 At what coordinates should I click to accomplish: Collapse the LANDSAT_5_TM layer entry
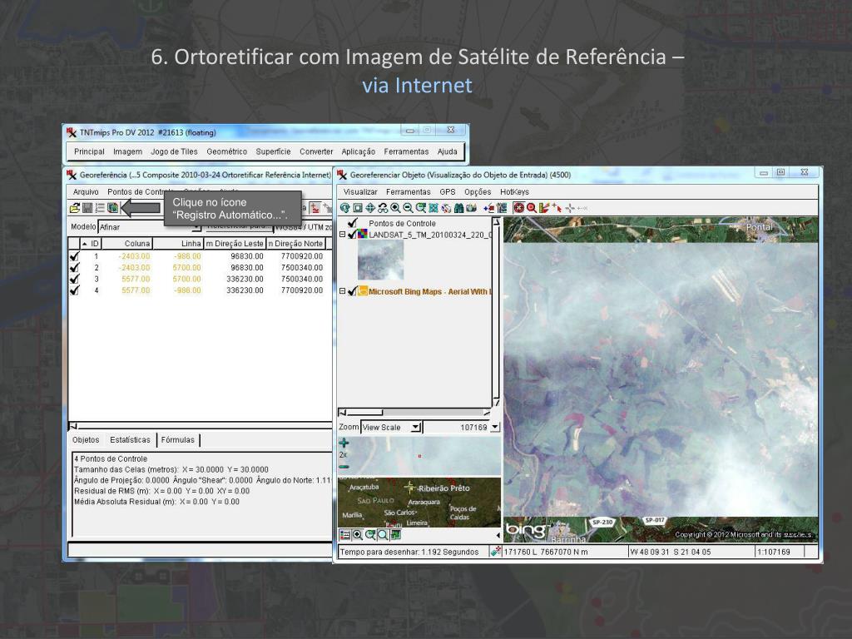342,235
